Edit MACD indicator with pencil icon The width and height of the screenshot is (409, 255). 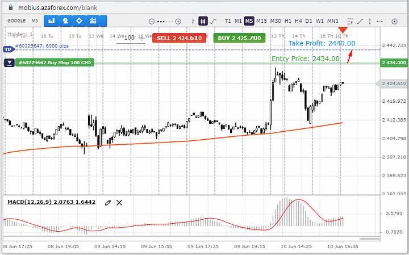[108, 203]
